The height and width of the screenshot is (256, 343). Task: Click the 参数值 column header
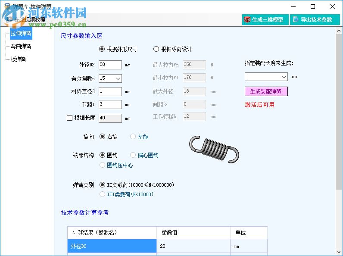coord(193,232)
